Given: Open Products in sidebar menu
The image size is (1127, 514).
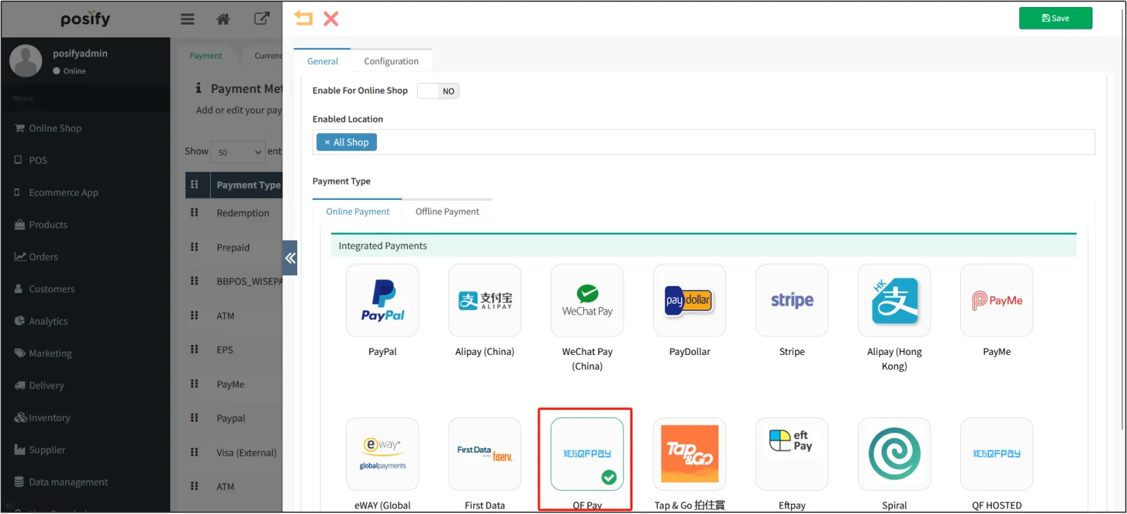Looking at the screenshot, I should tap(85, 225).
